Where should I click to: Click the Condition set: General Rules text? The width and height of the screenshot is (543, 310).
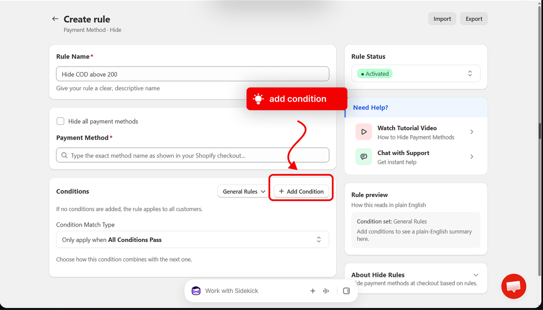(x=392, y=221)
